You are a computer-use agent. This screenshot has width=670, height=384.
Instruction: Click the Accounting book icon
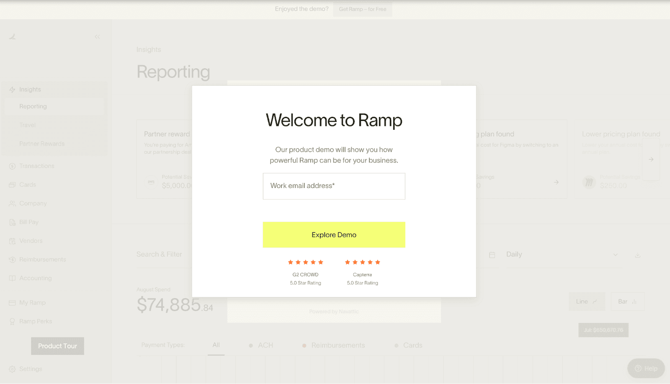click(12, 278)
